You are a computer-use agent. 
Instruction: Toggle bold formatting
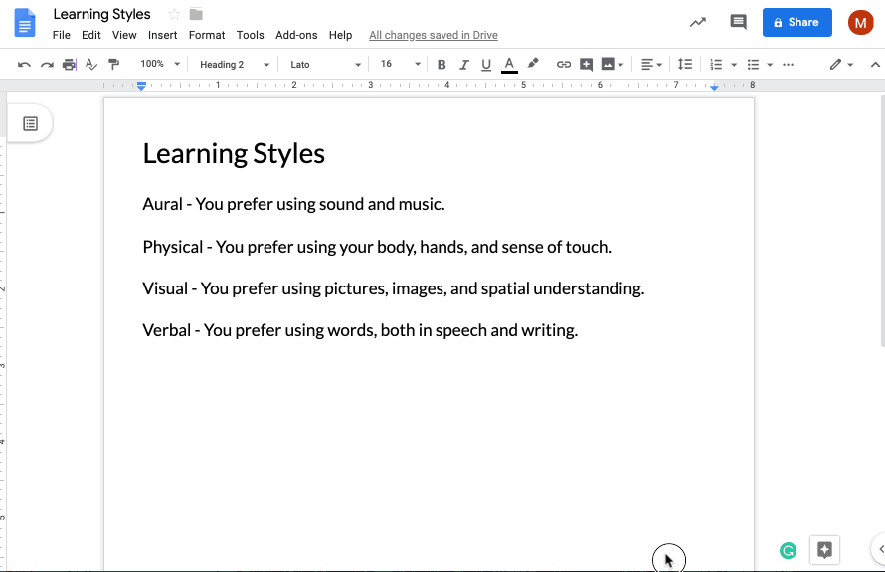click(x=442, y=65)
